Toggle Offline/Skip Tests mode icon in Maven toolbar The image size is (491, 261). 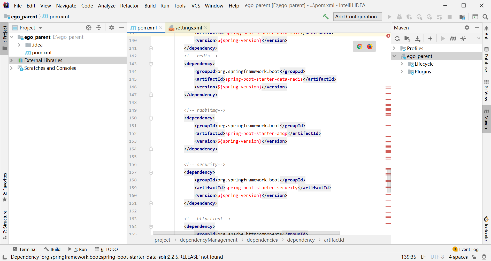pos(463,39)
